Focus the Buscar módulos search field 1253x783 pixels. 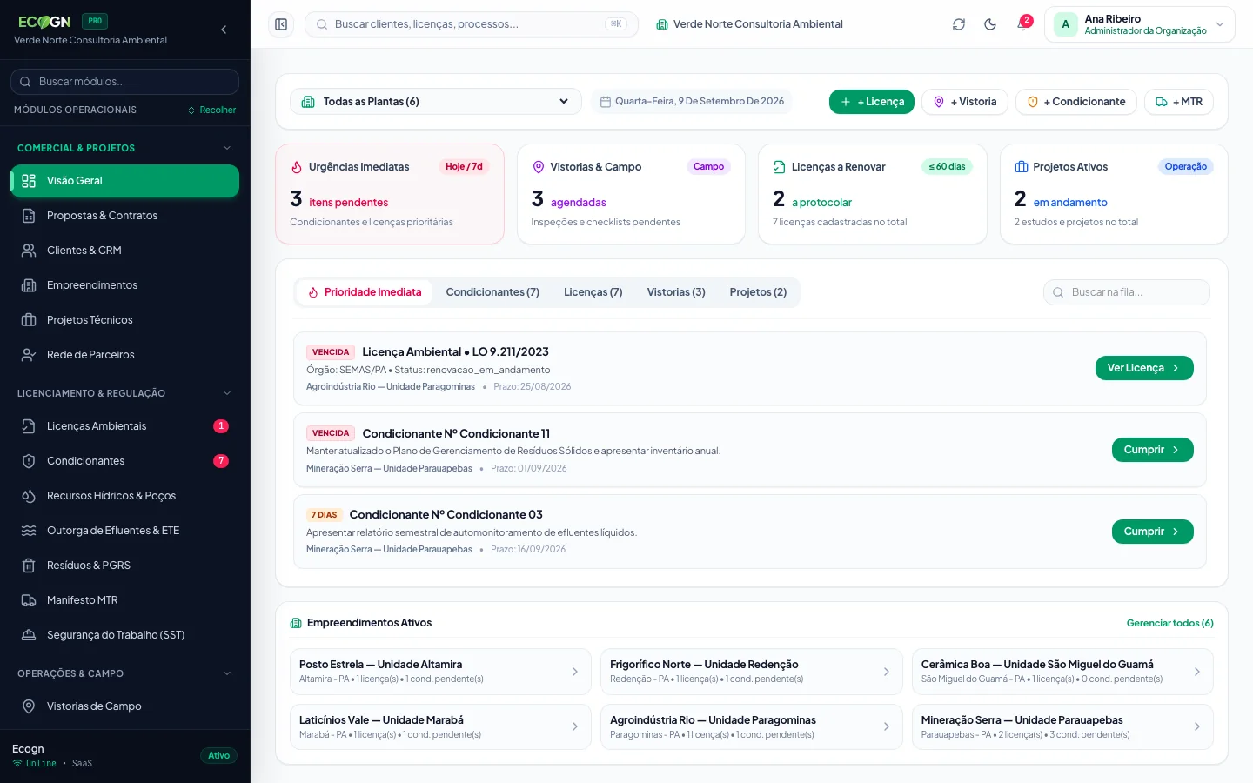(125, 82)
